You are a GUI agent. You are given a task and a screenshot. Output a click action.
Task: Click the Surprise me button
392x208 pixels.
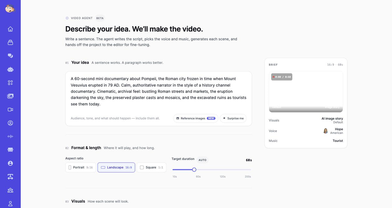[233, 118]
